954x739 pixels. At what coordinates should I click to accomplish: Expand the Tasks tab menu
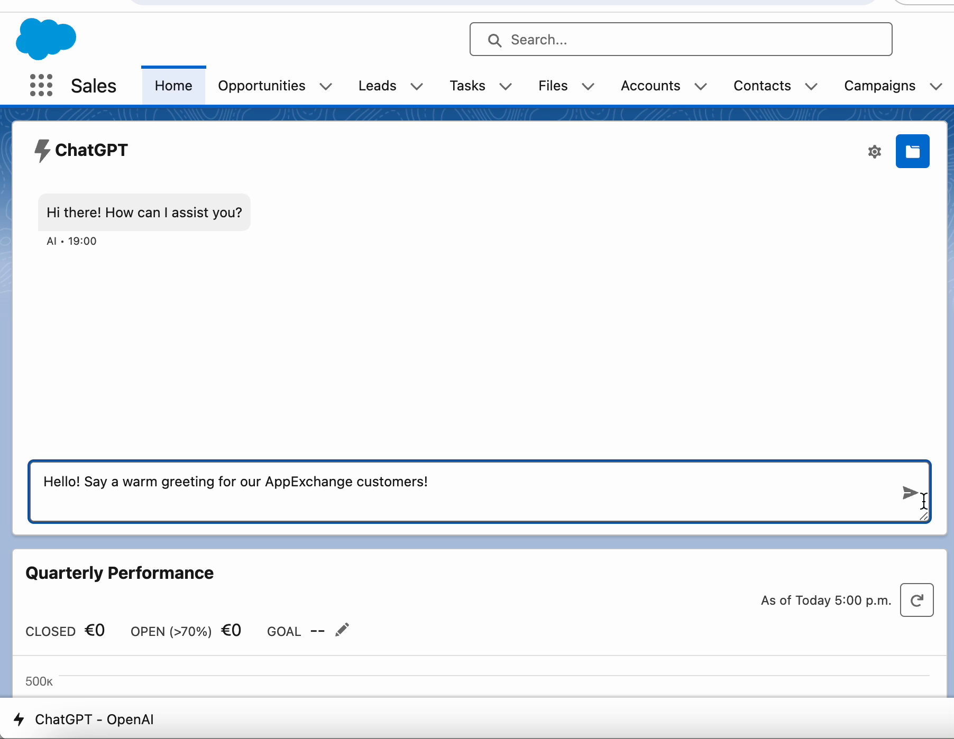[506, 86]
